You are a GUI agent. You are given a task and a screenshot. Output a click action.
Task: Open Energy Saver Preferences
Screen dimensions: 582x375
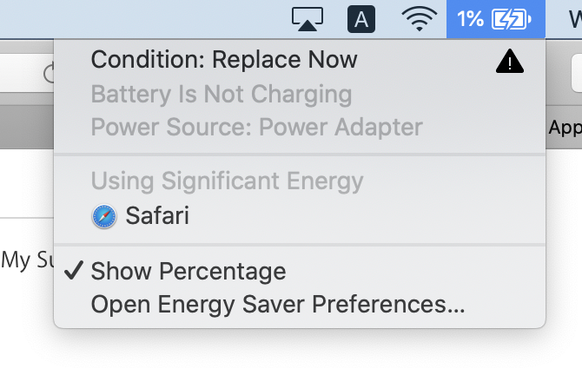(x=278, y=305)
